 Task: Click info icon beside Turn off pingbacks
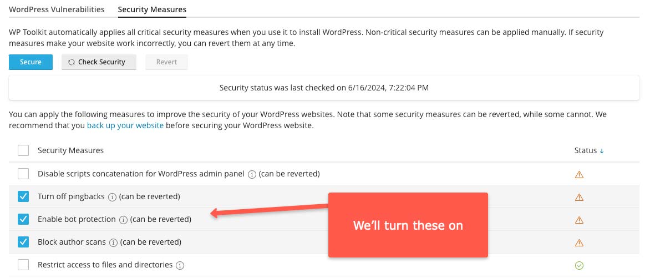[112, 197]
